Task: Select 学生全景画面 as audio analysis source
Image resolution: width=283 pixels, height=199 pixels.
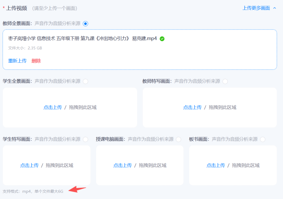Action: point(85,81)
